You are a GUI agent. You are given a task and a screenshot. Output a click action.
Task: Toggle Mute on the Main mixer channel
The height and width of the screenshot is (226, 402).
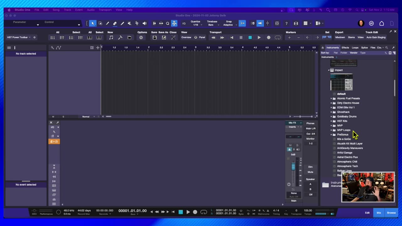290,145
